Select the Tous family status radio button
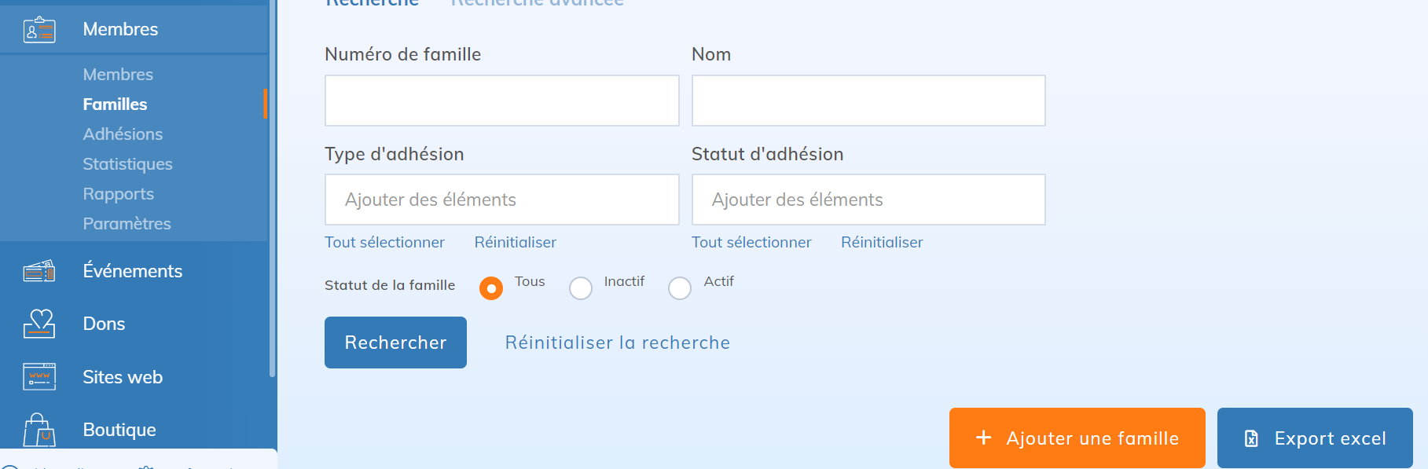Viewport: 1428px width, 469px height. [x=491, y=288]
